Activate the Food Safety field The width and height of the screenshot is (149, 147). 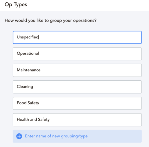tap(77, 103)
